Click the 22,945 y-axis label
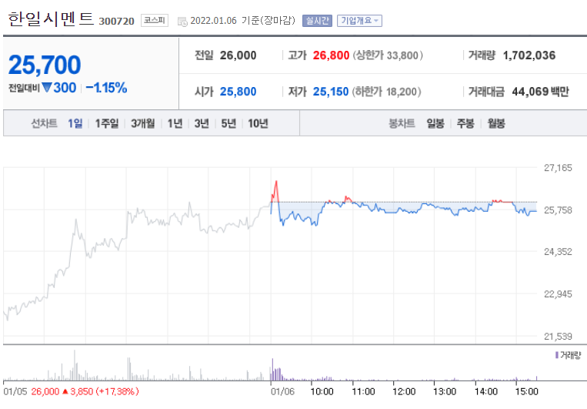This screenshot has width=587, height=409. [558, 294]
